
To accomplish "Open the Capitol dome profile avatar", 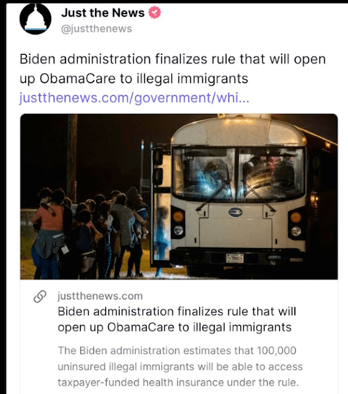I will point(36,19).
